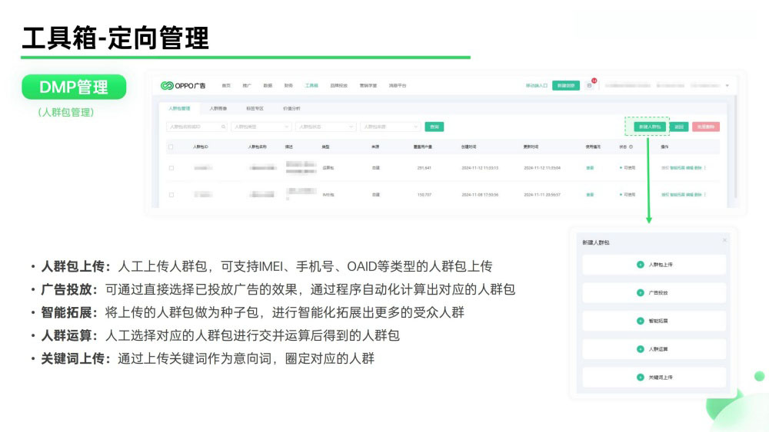Click the search magnifier in the 人群包 ID field

[223, 127]
